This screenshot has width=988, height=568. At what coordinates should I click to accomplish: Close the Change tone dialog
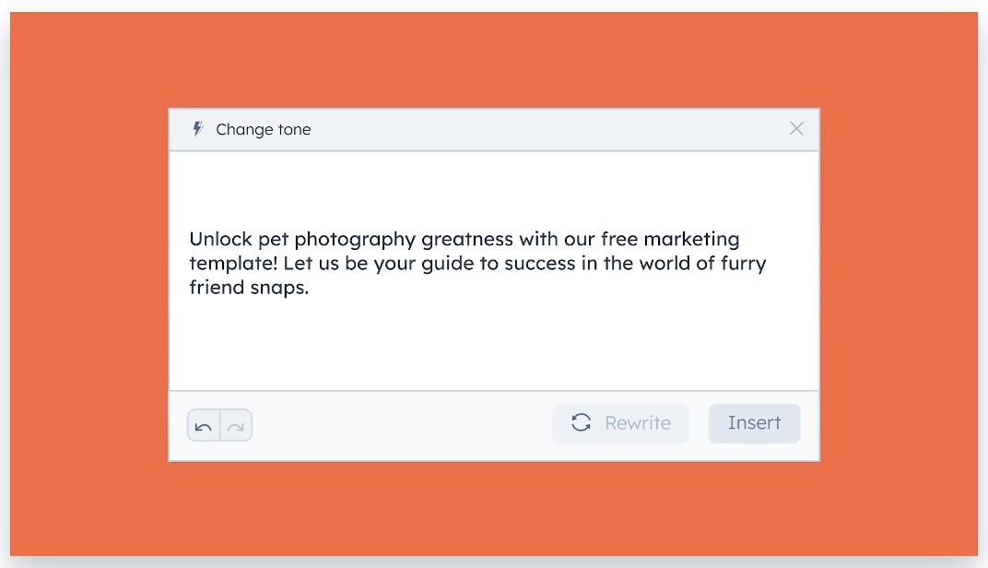[x=796, y=129]
